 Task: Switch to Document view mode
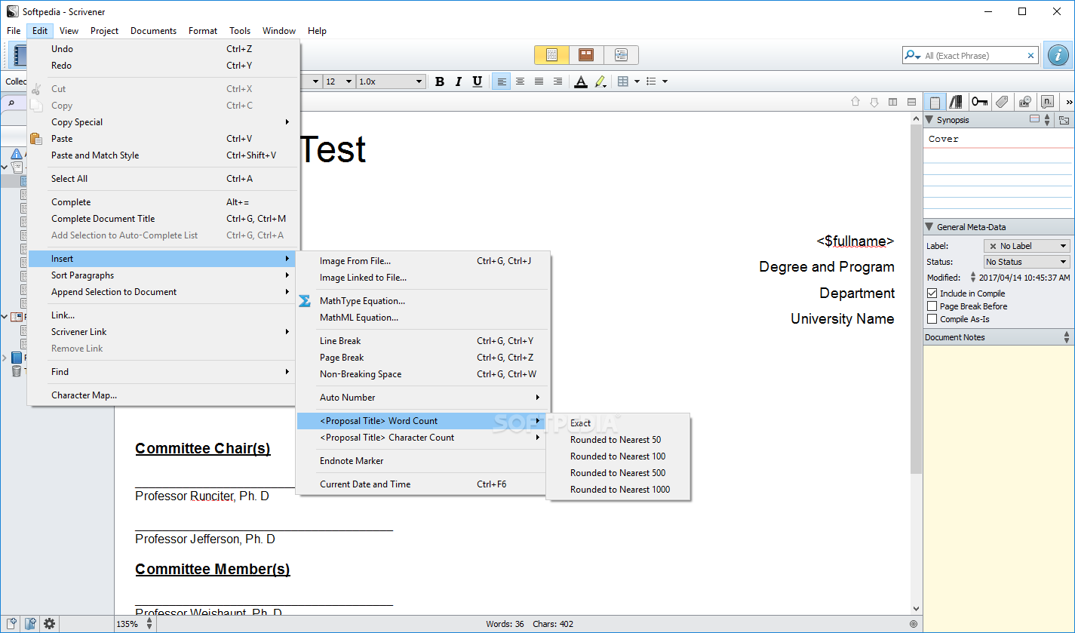tap(551, 55)
